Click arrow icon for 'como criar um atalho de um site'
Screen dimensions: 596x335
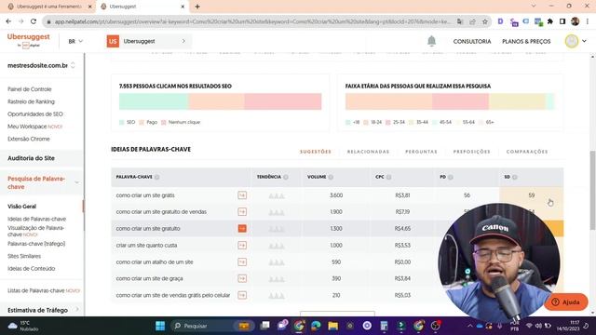[242, 262]
